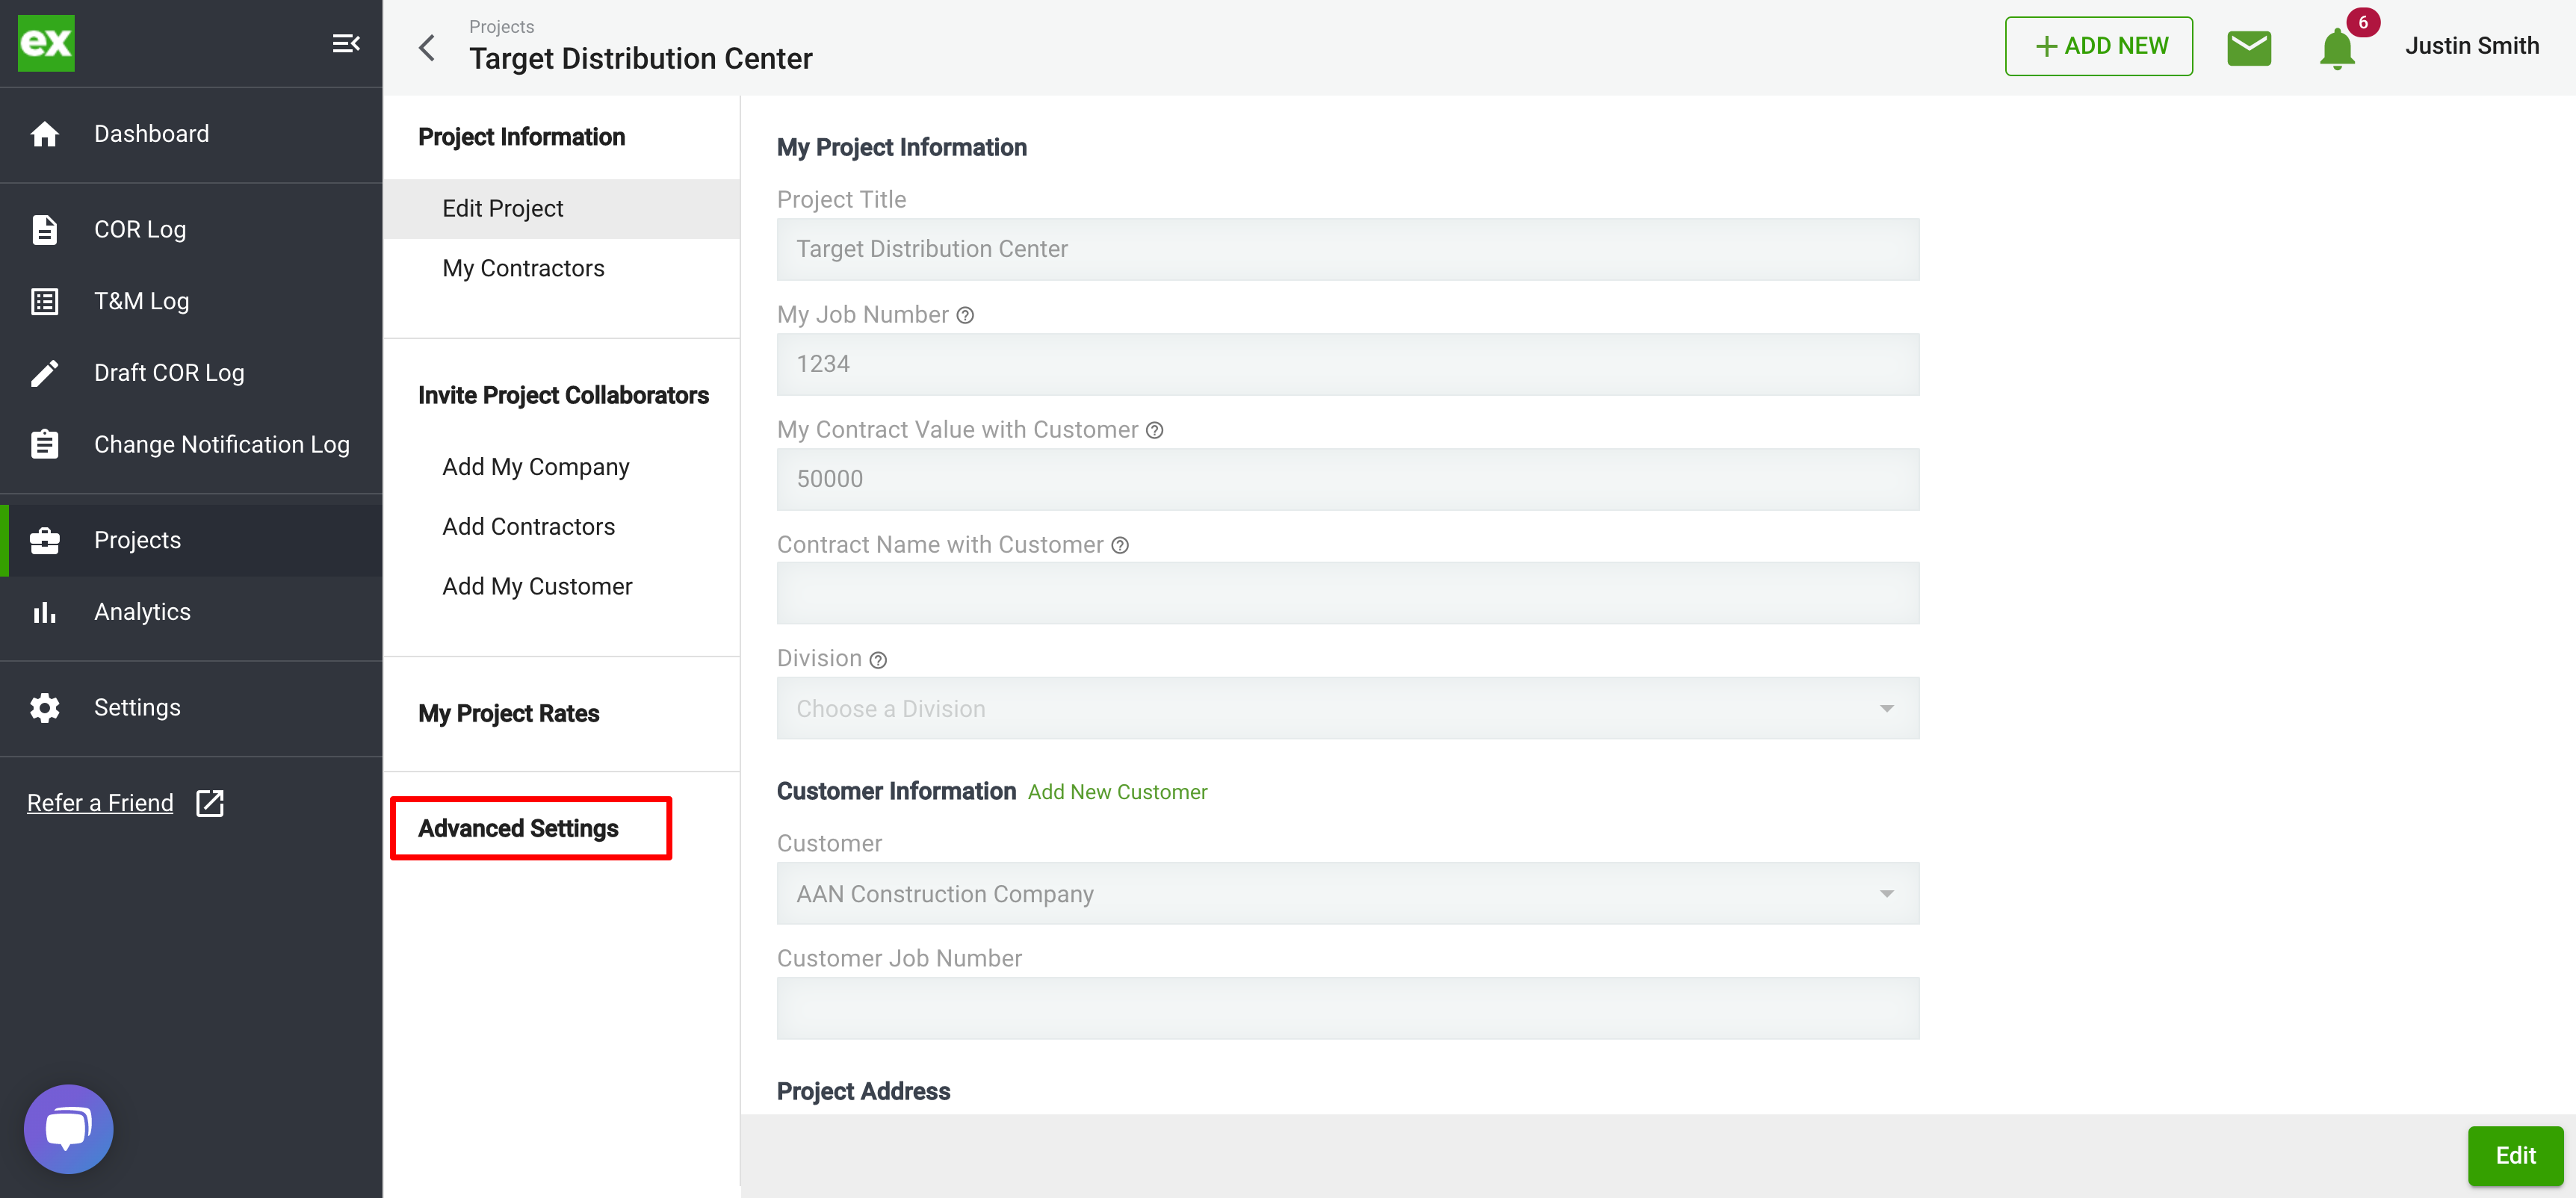Viewport: 2576px width, 1198px height.
Task: Open the Justin Smith user menu
Action: click(x=2472, y=46)
